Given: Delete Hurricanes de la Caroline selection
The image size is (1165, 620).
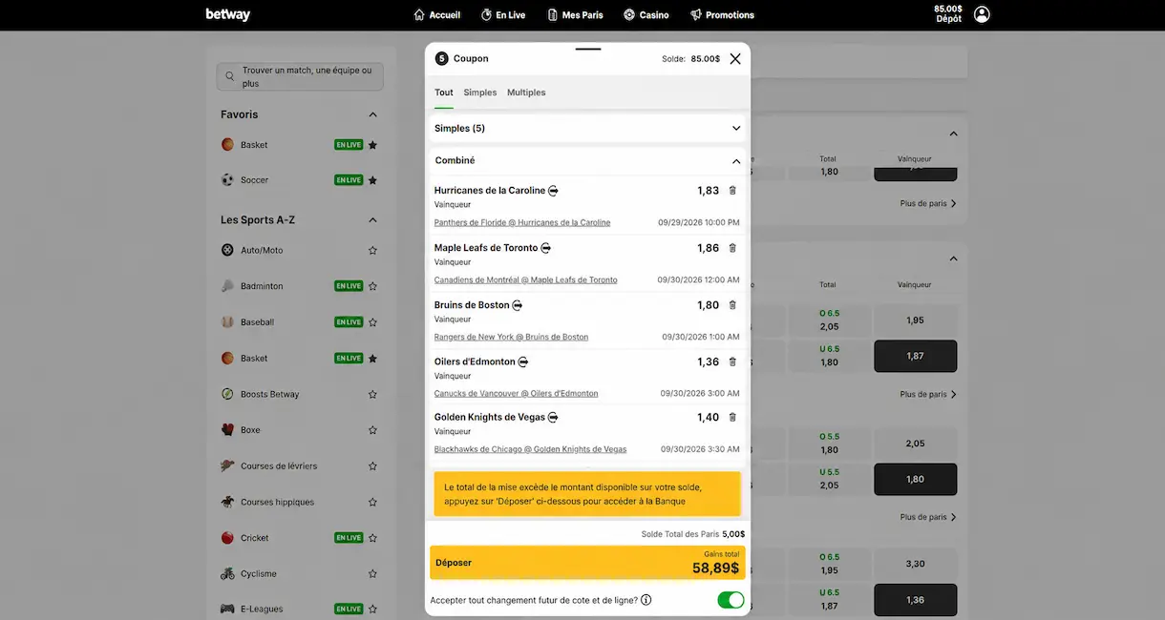Looking at the screenshot, I should [x=732, y=191].
